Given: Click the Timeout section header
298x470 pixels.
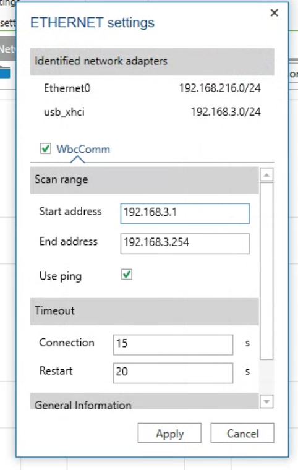Looking at the screenshot, I should click(144, 311).
